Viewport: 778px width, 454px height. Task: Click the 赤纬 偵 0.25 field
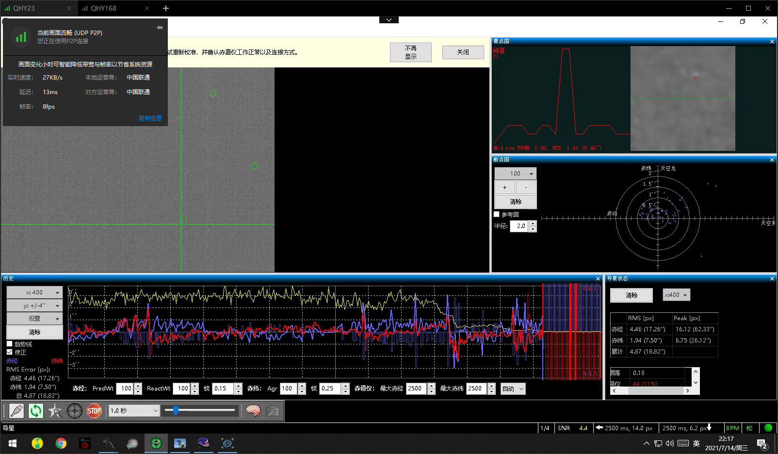pos(330,389)
